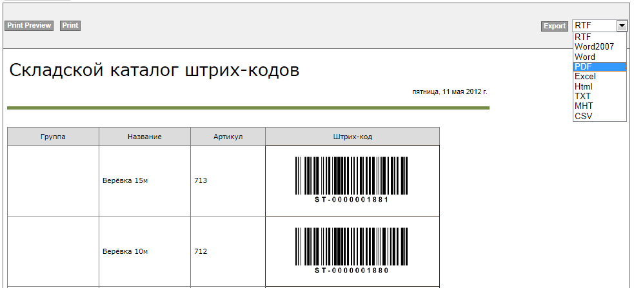Select Html export option
The image size is (634, 288).
click(584, 86)
